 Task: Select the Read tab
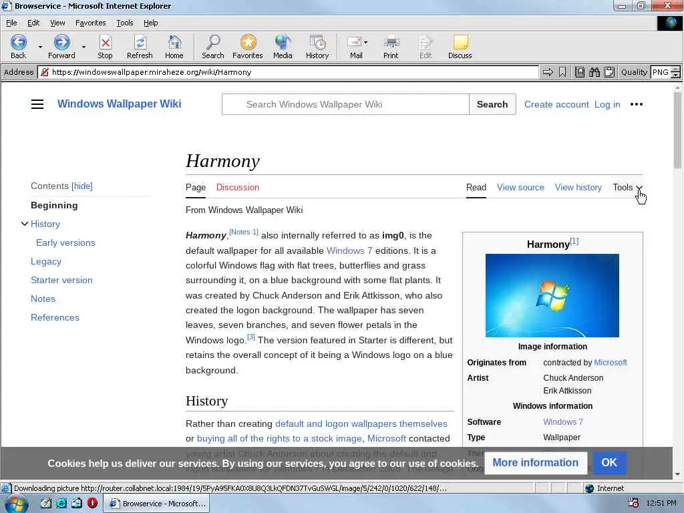click(x=476, y=187)
